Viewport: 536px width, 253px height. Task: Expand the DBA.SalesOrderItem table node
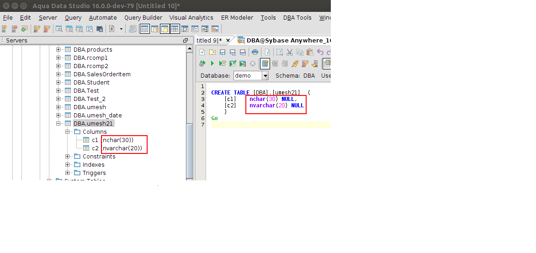[58, 74]
